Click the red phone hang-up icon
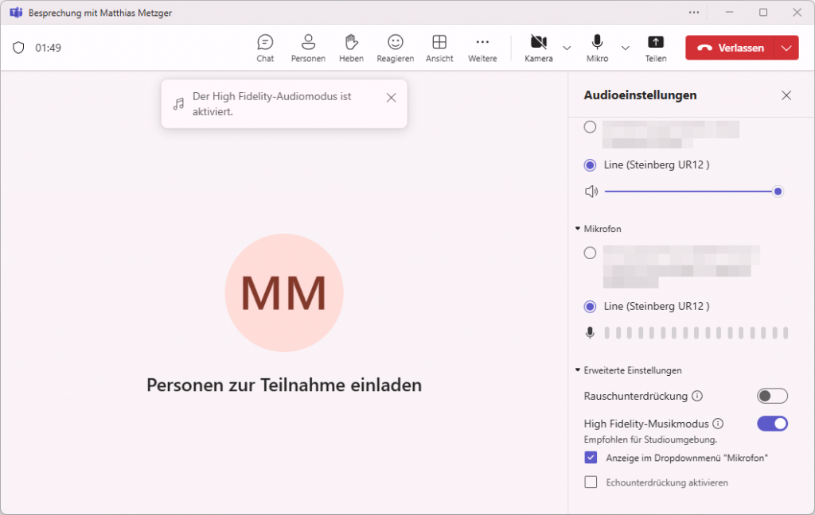 (x=704, y=48)
